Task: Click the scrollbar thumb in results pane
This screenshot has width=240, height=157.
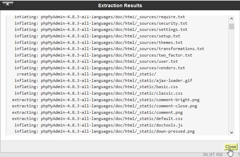Action: (231, 26)
